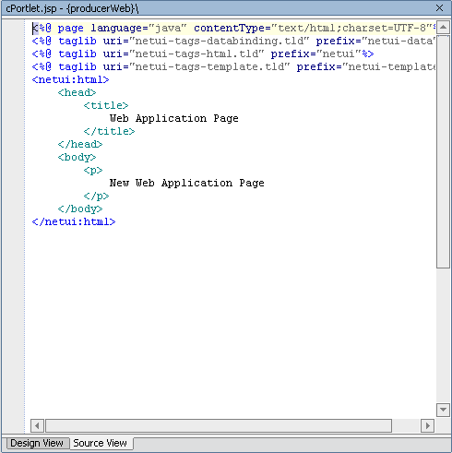Click the opening <title> tag

coord(106,105)
